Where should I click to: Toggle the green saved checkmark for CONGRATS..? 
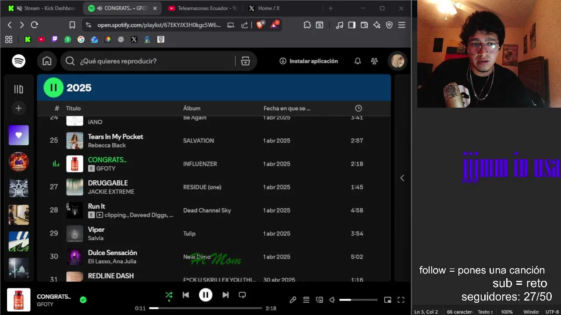pos(83,300)
